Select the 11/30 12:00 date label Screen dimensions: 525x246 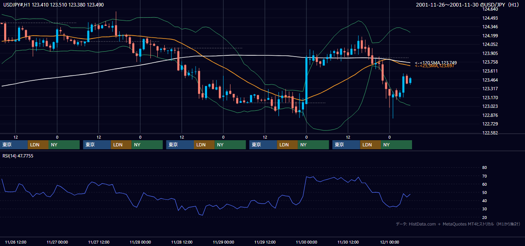click(348, 242)
